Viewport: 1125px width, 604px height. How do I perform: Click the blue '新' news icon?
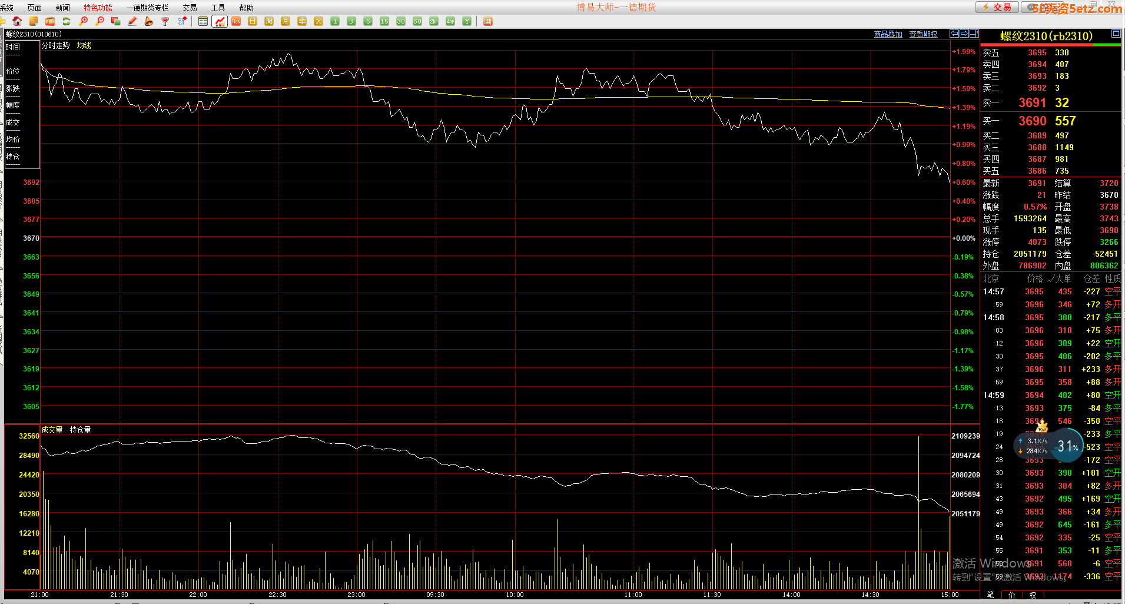click(182, 21)
